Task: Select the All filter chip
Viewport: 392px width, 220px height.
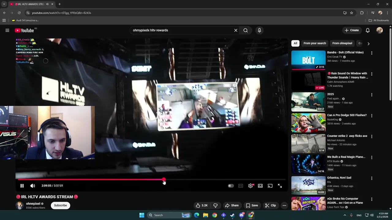Action: [295, 43]
